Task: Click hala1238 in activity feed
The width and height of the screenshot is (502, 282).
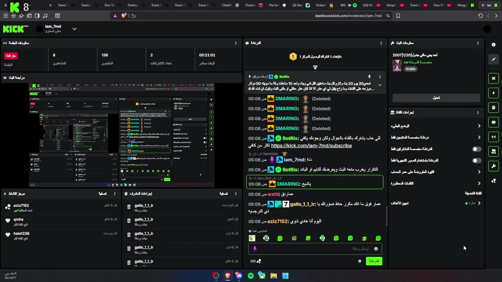Action: 21,234
